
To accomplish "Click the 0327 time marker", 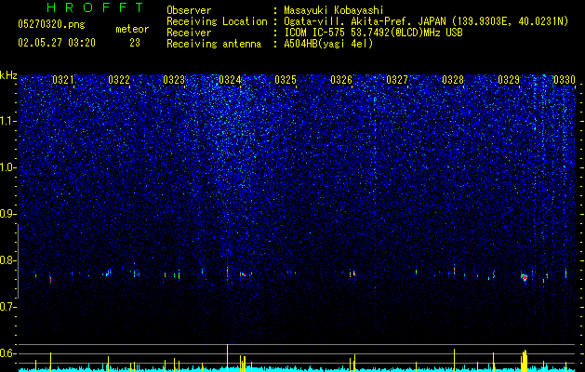I will pos(397,80).
